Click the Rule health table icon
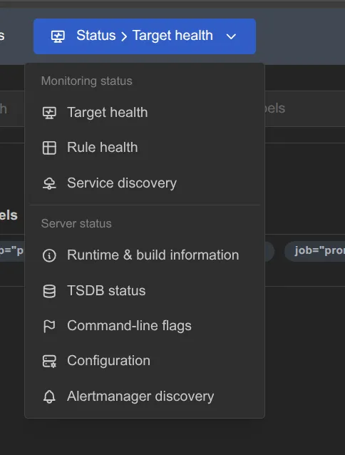The width and height of the screenshot is (345, 455). point(49,148)
